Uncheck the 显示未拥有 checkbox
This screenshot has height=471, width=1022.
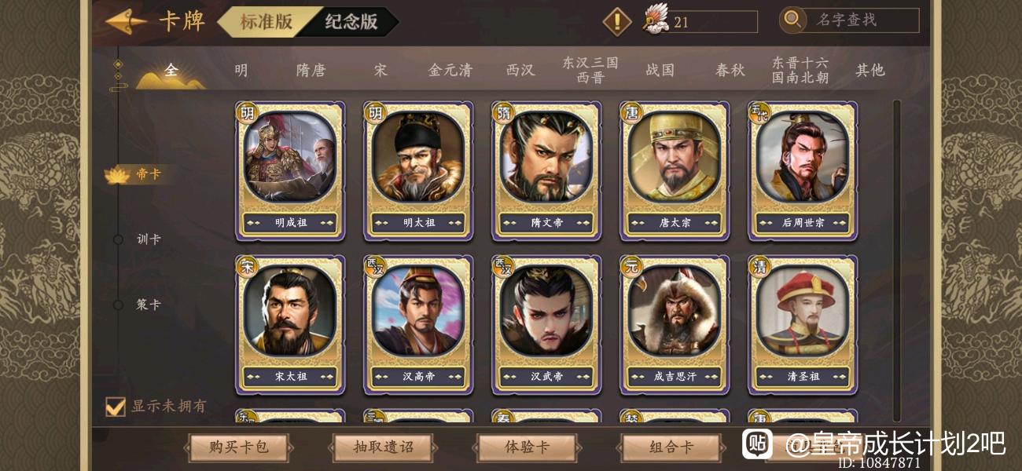(116, 407)
